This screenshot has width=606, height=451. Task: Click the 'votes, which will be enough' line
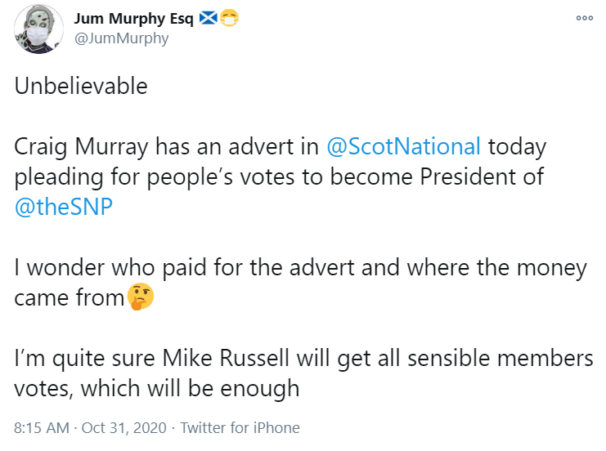tap(157, 388)
